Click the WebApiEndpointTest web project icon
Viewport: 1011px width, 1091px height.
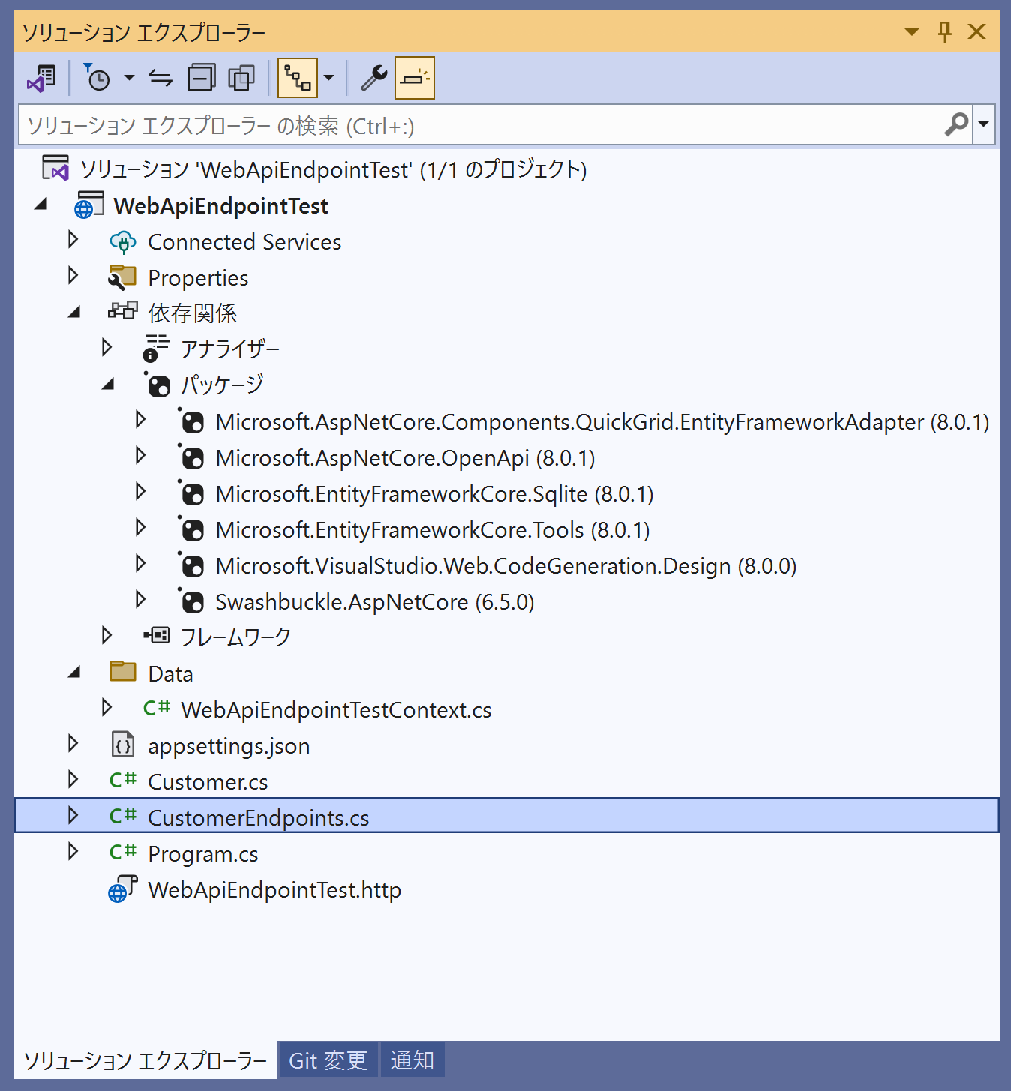coord(88,205)
